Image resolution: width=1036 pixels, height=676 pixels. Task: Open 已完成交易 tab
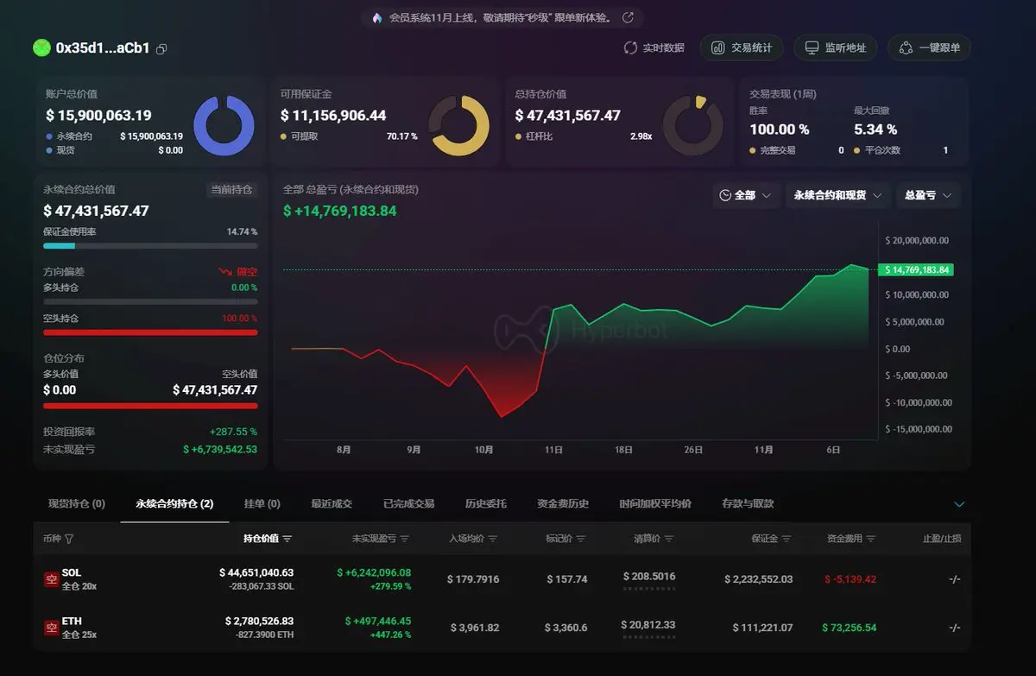[408, 503]
